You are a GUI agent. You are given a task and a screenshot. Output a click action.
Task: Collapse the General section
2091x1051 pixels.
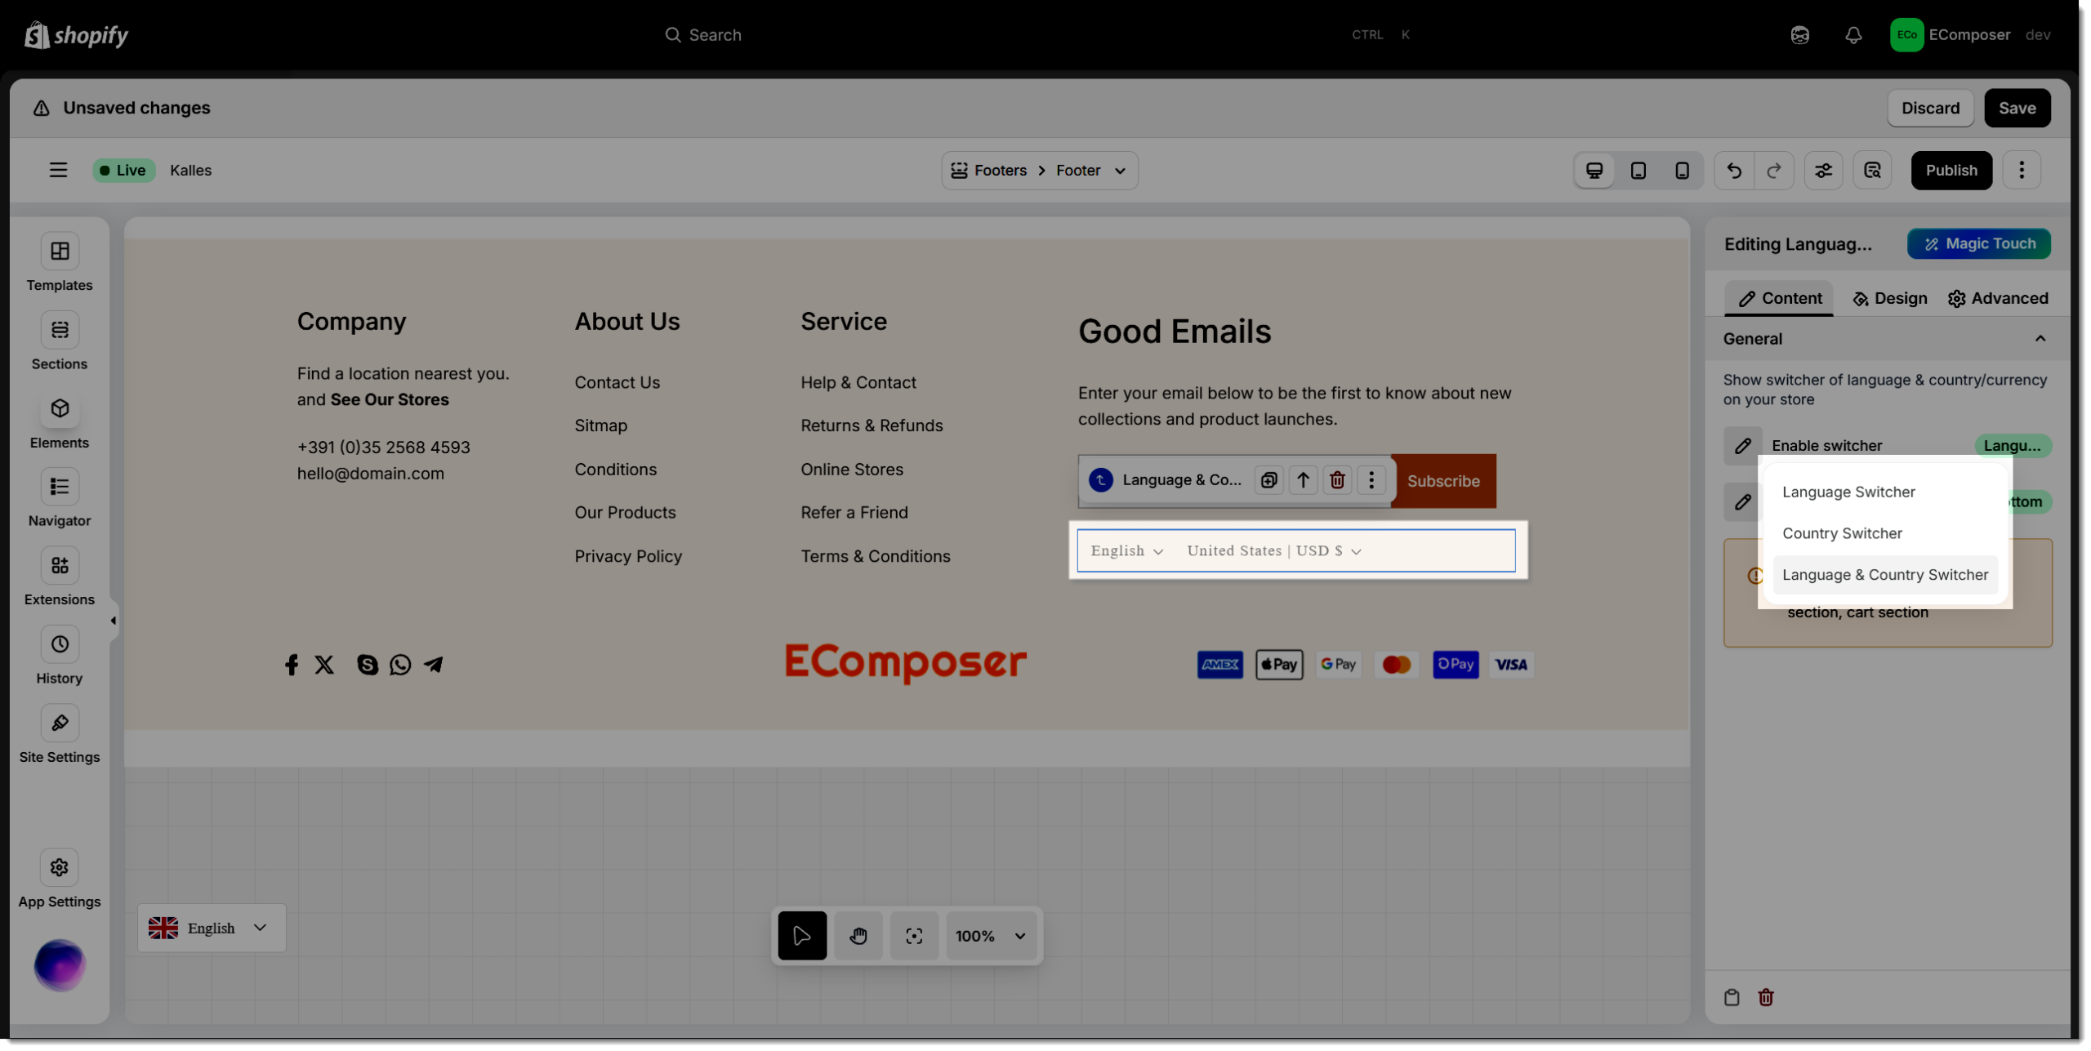click(2040, 339)
